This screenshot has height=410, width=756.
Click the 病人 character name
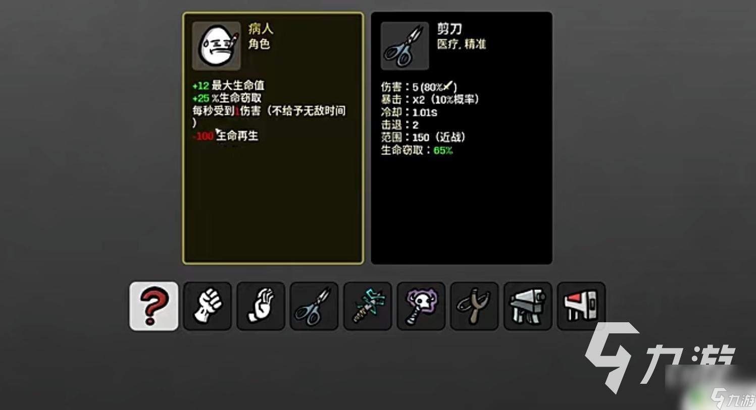point(261,29)
